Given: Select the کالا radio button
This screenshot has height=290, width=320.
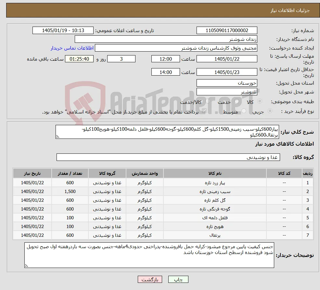Looking at the screenshot, I should 260,101.
